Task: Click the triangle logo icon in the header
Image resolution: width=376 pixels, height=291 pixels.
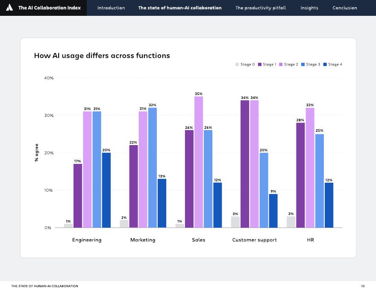Action: coord(9,8)
